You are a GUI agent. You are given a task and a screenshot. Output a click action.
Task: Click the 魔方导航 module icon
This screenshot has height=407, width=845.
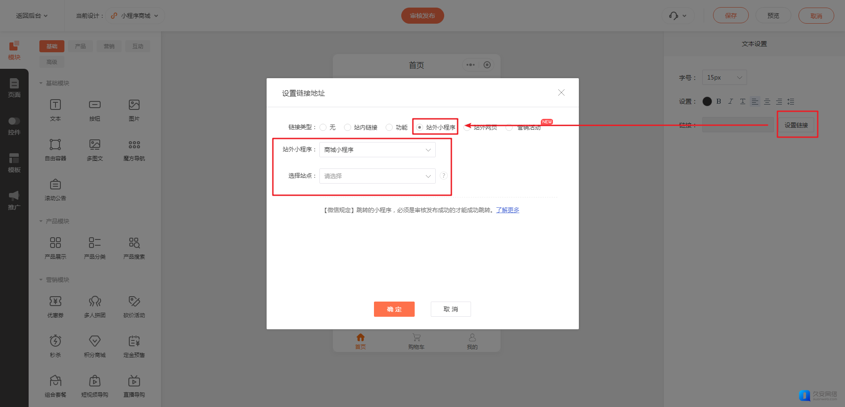point(134,145)
